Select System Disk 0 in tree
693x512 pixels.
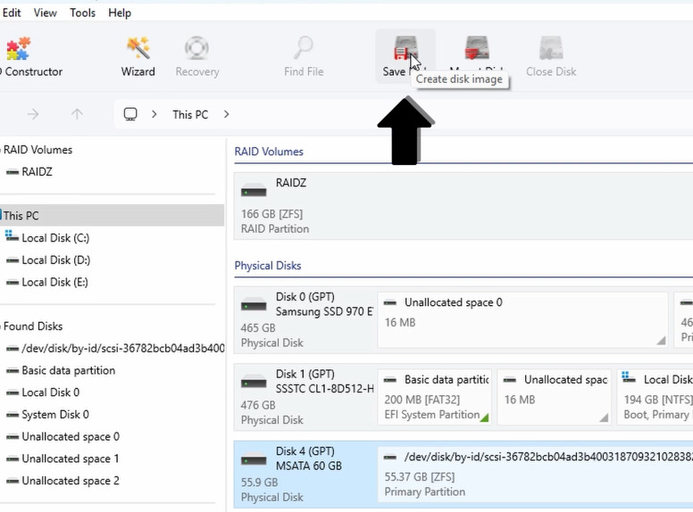click(x=55, y=415)
